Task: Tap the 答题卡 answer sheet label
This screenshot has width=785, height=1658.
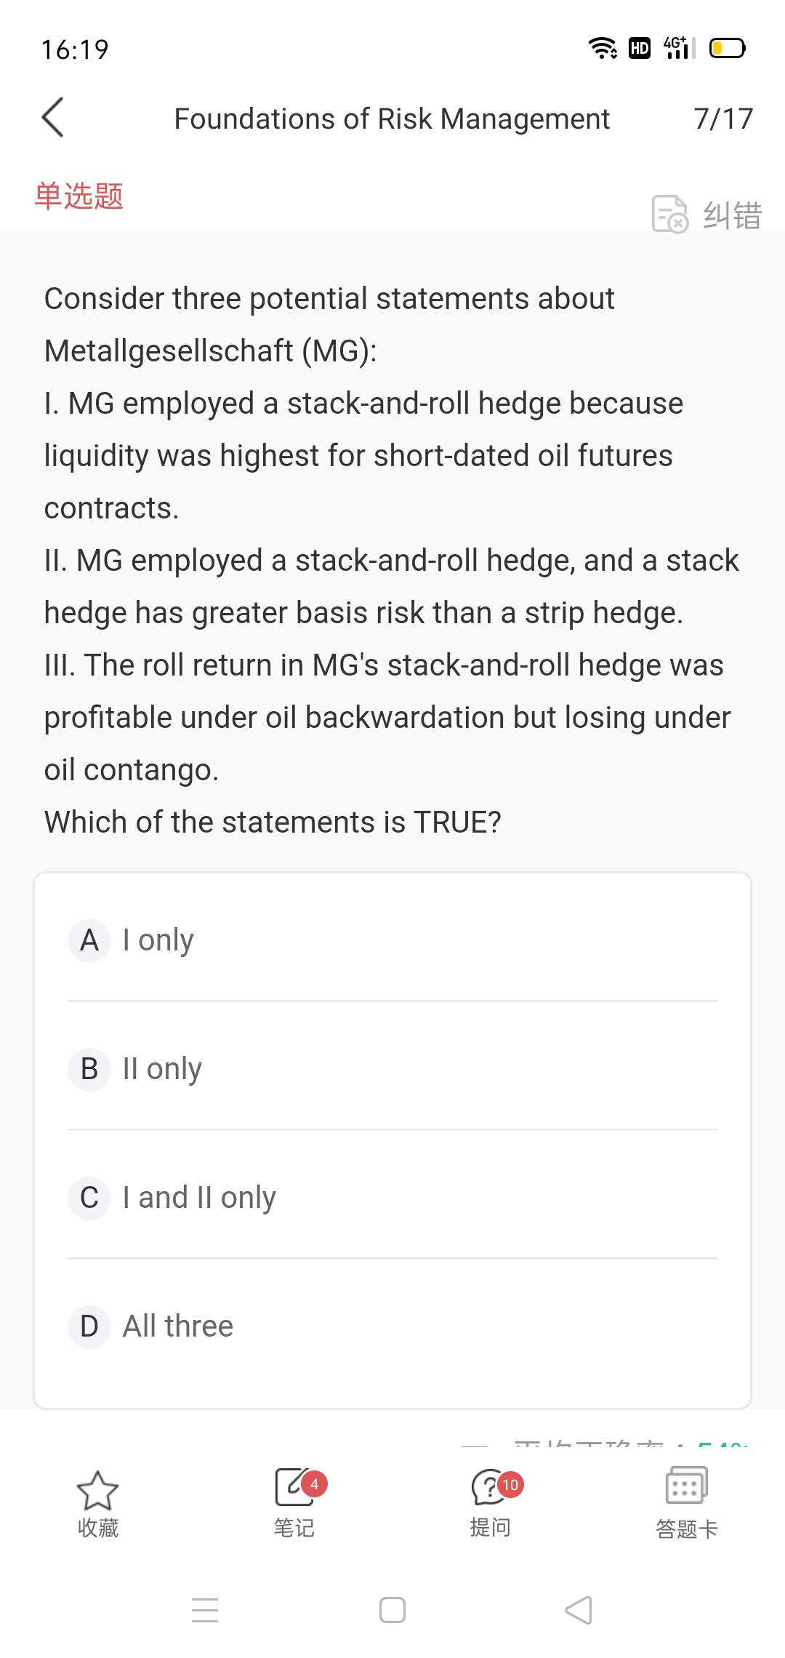Action: [686, 1529]
